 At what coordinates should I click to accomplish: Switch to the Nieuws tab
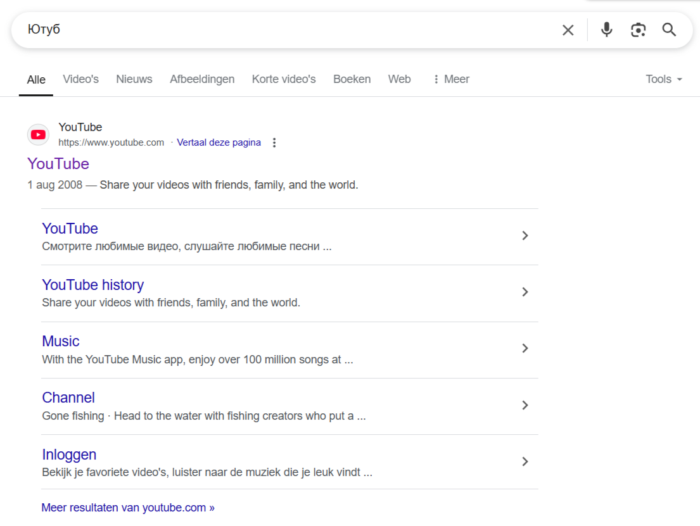[x=134, y=79]
